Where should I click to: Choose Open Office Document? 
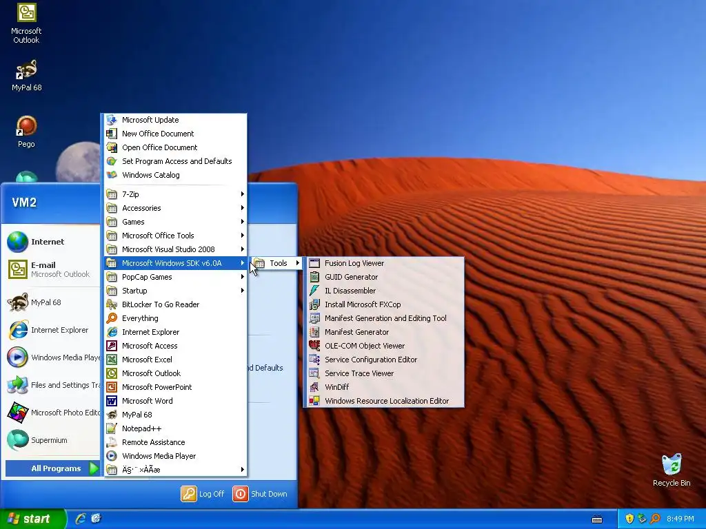click(176, 147)
